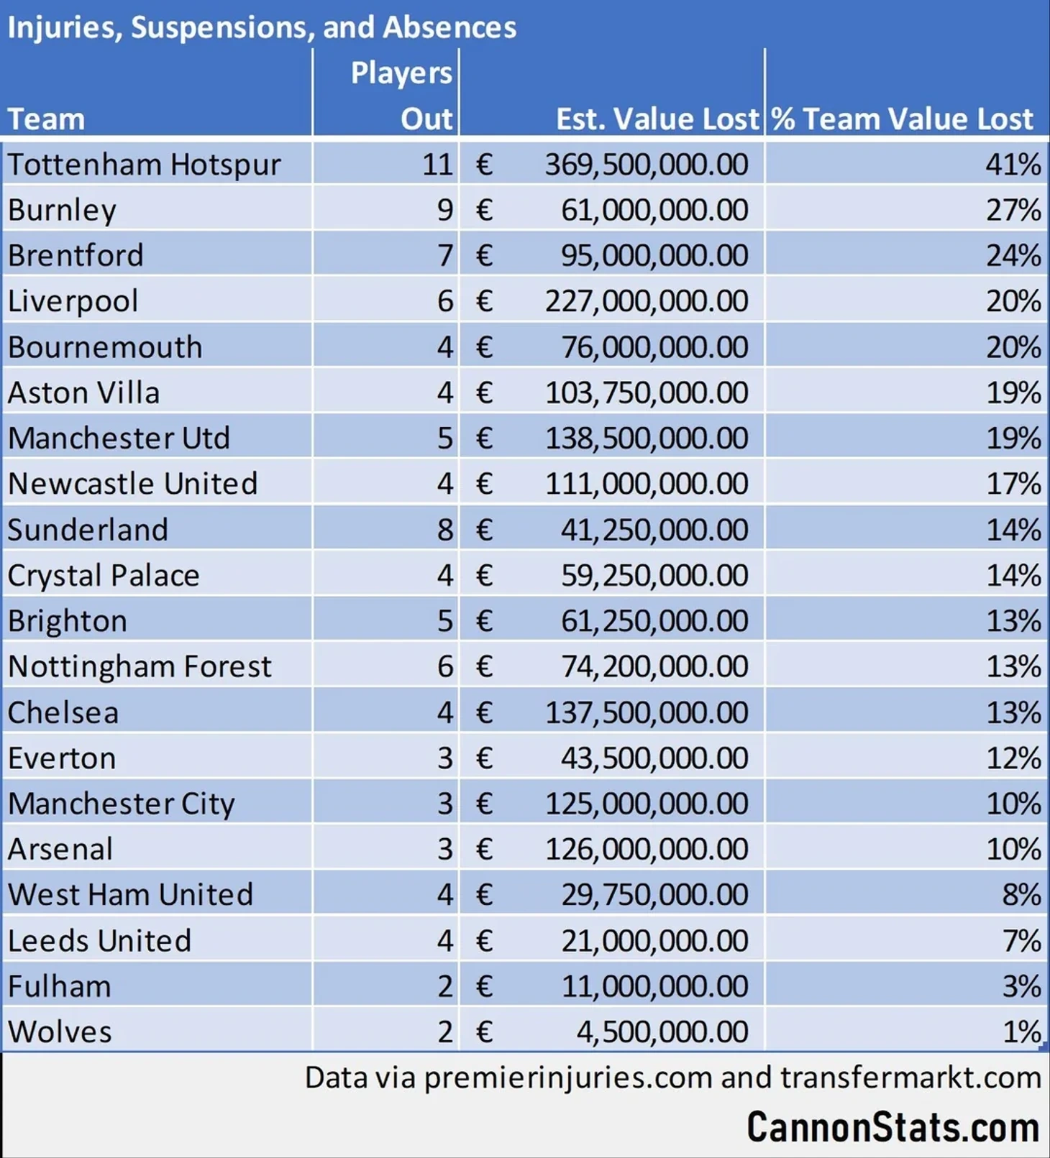Click the data source credit line
The height and width of the screenshot is (1158, 1050).
point(672,1077)
